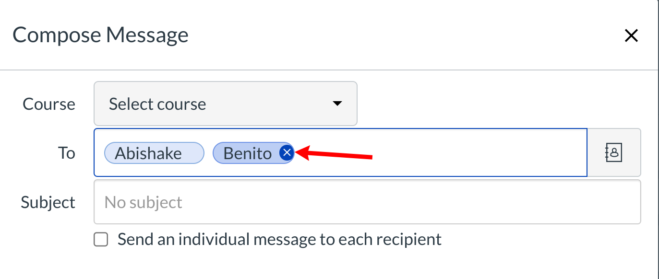Close the Compose Message dialog
Image resolution: width=659 pixels, height=279 pixels.
631,35
